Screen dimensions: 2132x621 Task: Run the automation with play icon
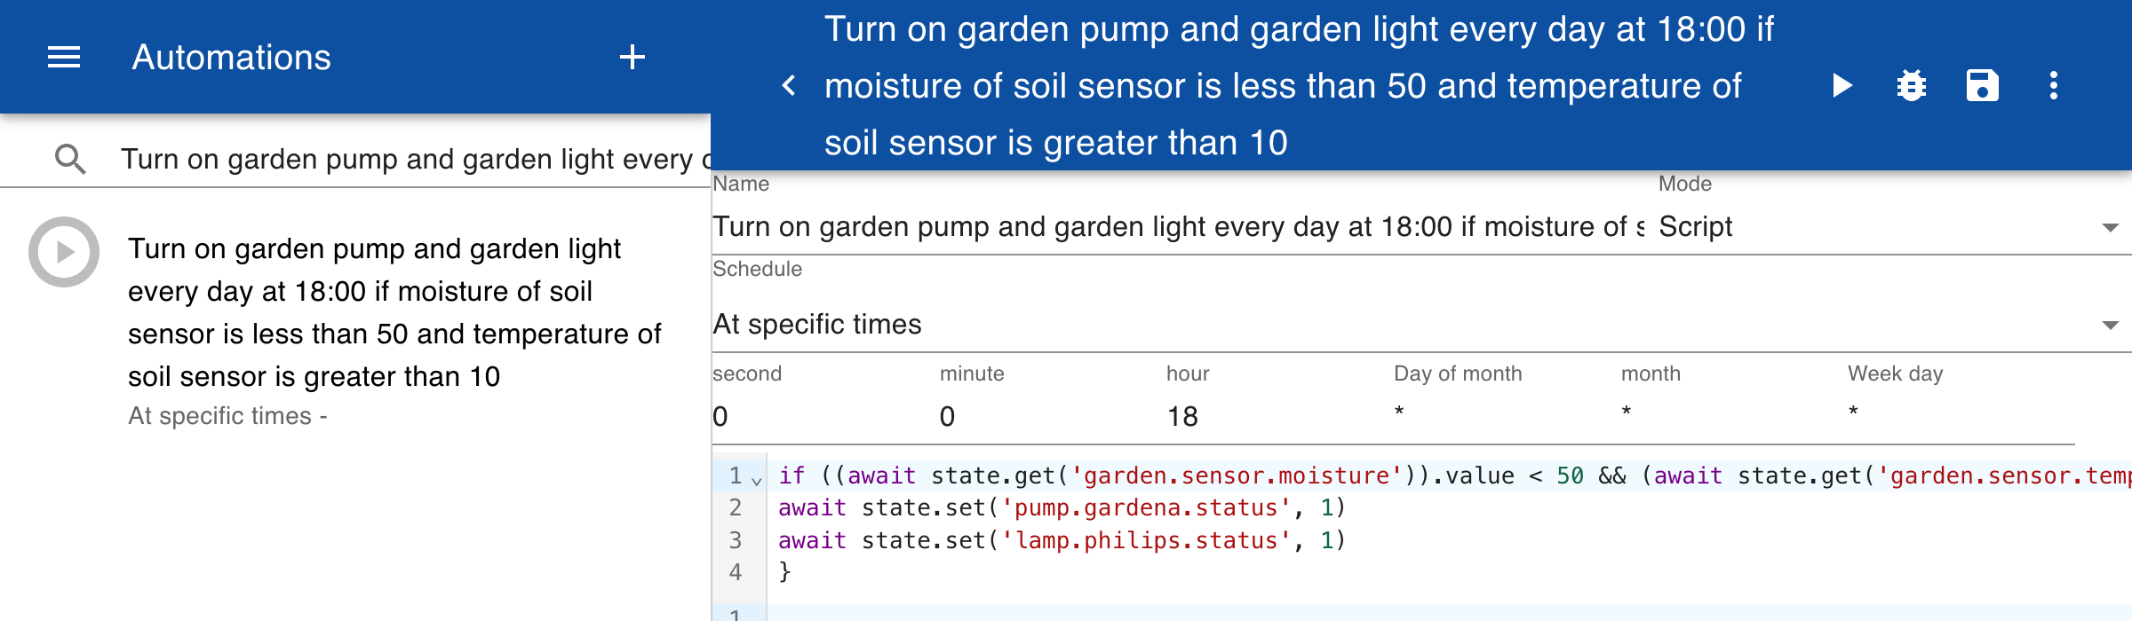tap(1842, 86)
